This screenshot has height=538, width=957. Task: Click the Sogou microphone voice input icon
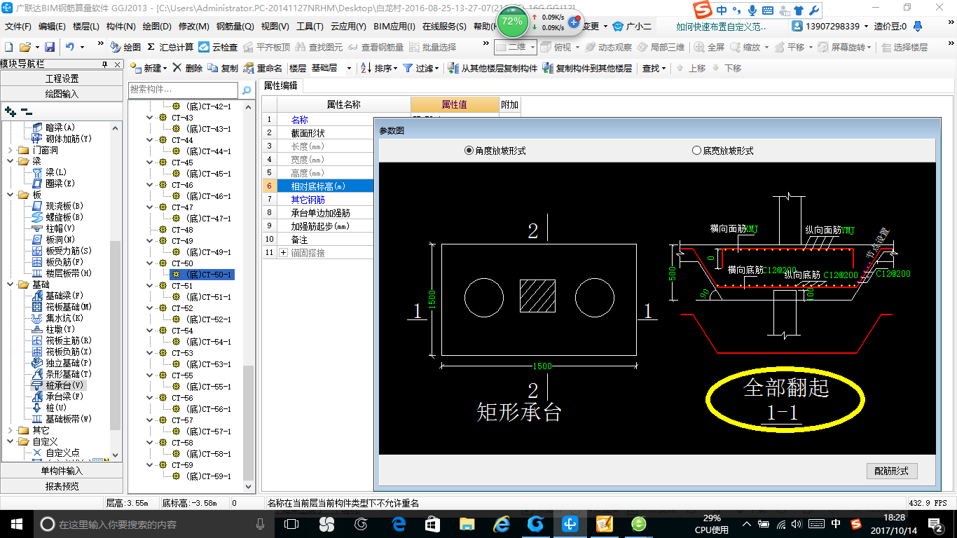(752, 11)
